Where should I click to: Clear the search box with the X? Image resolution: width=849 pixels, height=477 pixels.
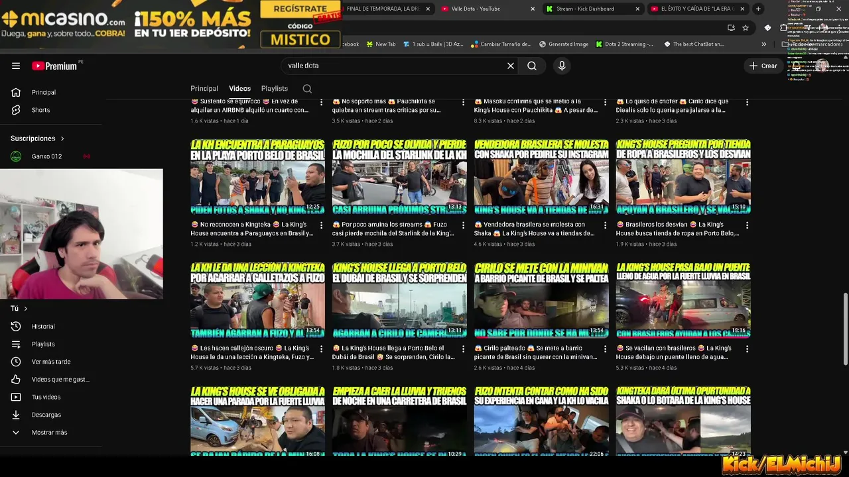pyautogui.click(x=511, y=66)
